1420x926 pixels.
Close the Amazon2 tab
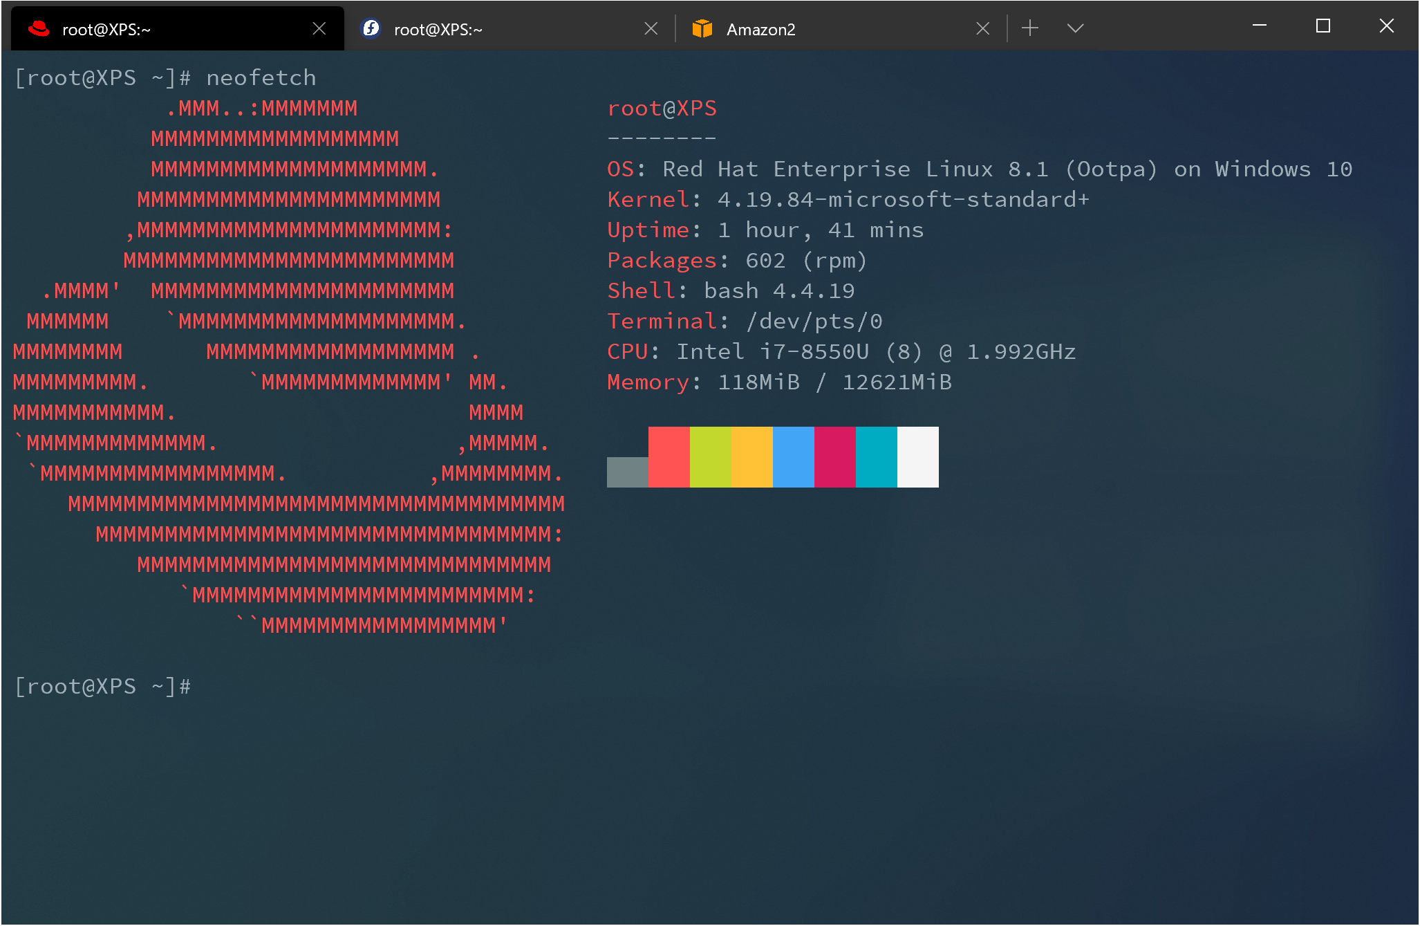[982, 28]
